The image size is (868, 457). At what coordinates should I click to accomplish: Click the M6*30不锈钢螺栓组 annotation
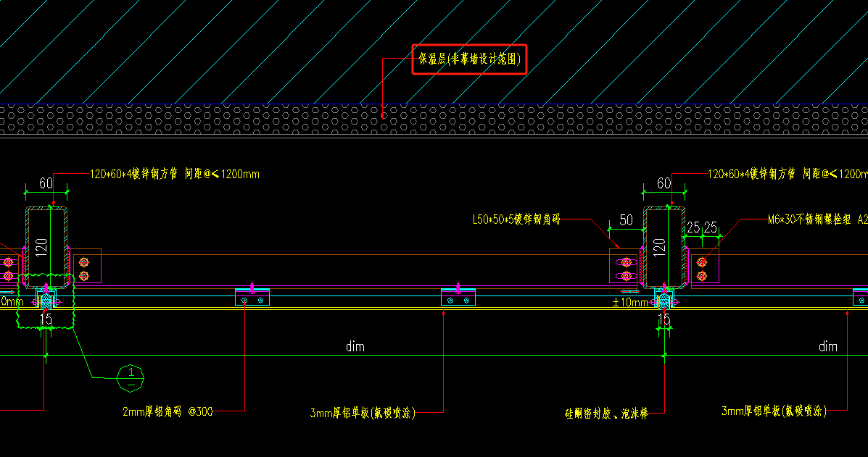point(817,218)
